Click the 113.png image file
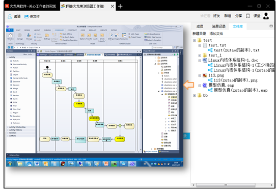 pos(216,75)
